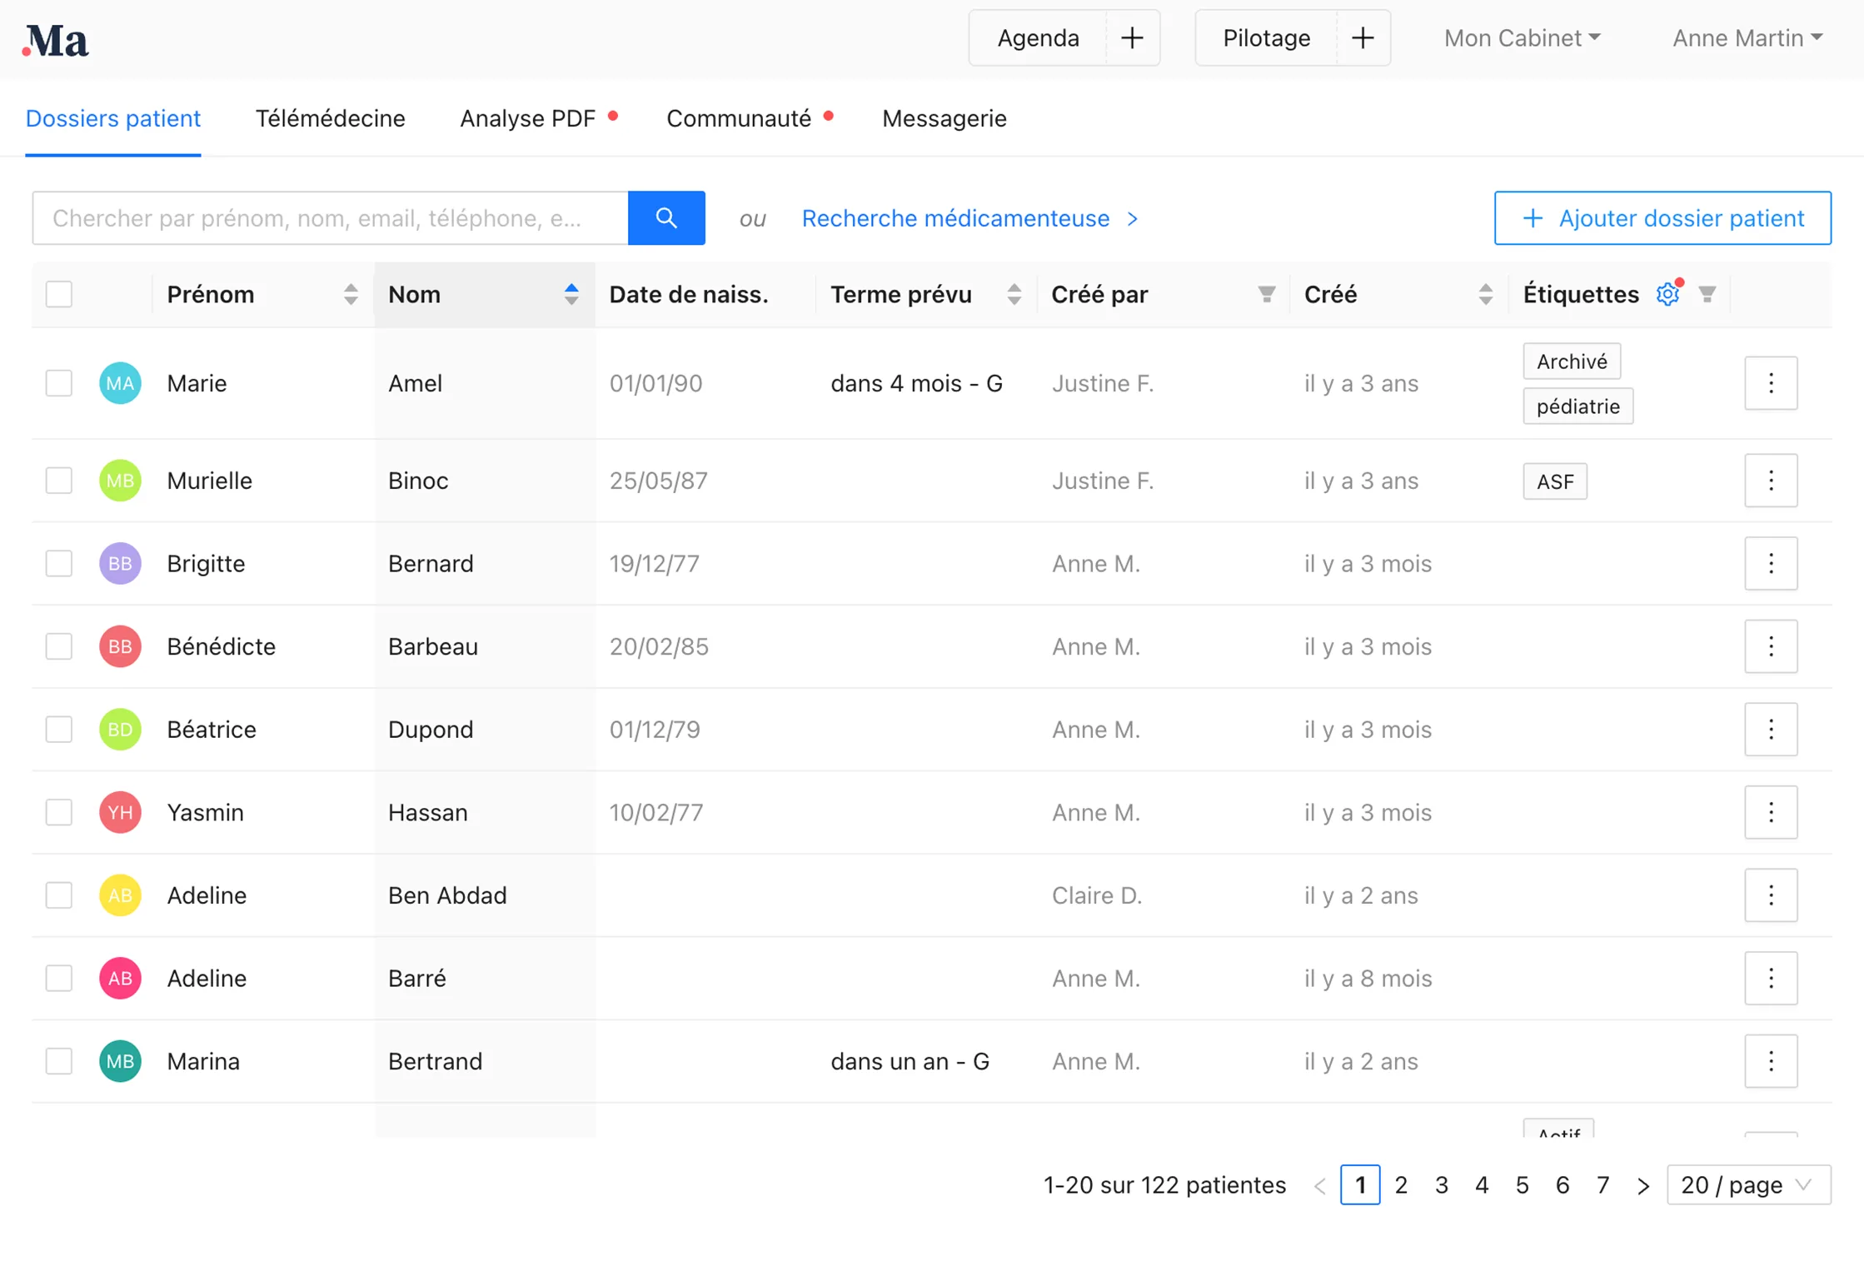Image resolution: width=1864 pixels, height=1266 pixels.
Task: Focus the patient search input field
Action: click(x=330, y=218)
